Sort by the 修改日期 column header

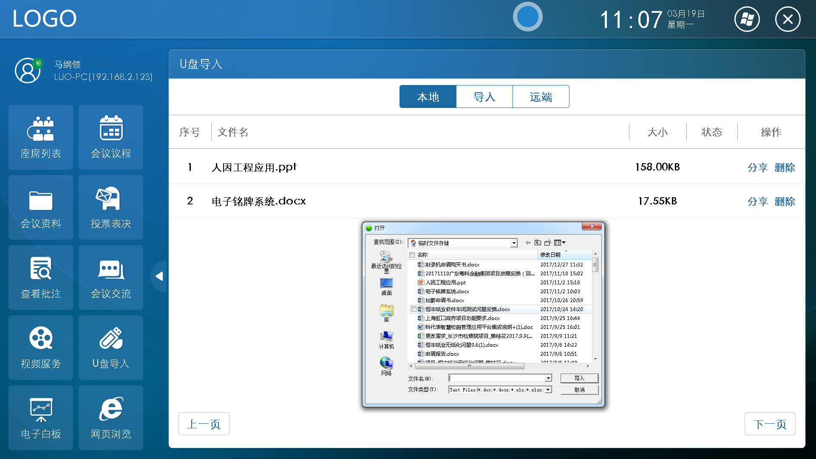564,255
